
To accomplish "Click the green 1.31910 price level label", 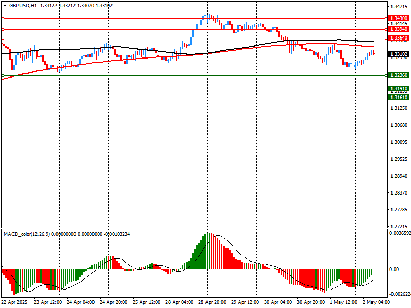I will [399, 88].
